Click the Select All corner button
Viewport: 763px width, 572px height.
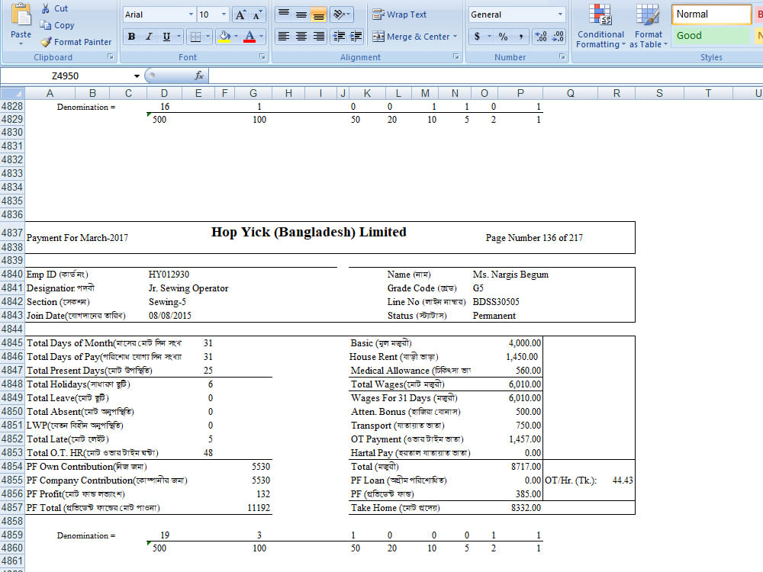[x=12, y=93]
